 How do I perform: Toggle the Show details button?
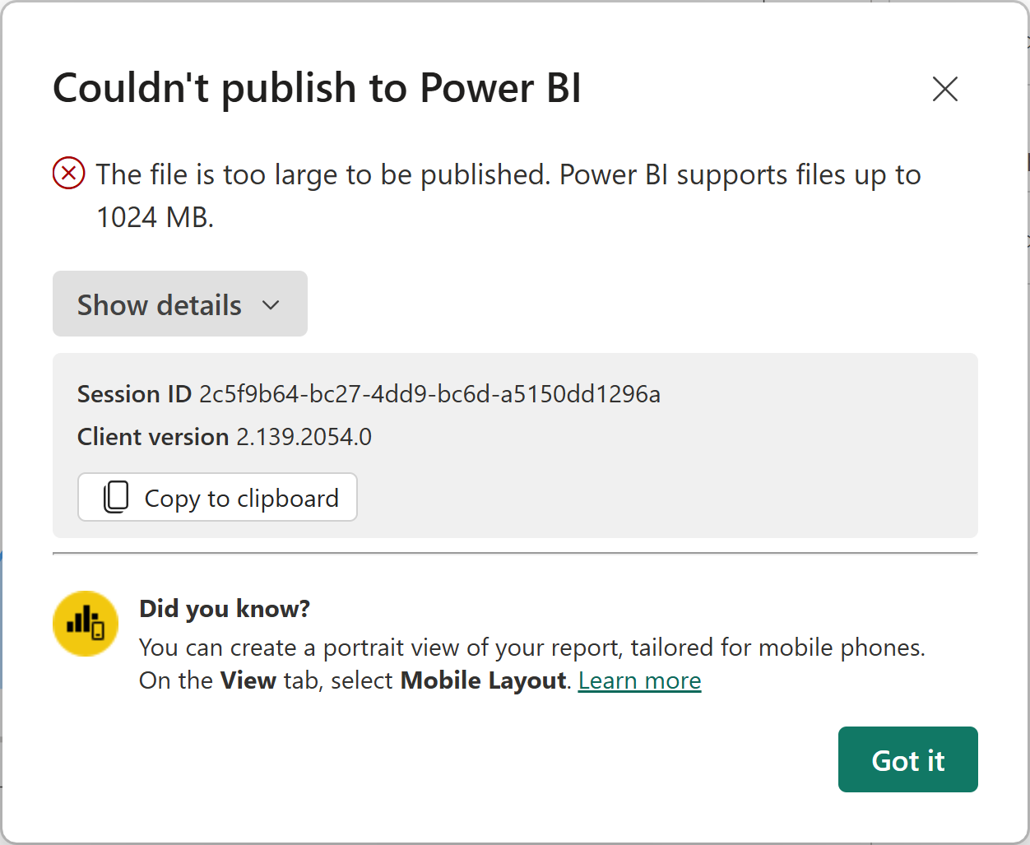(x=179, y=304)
